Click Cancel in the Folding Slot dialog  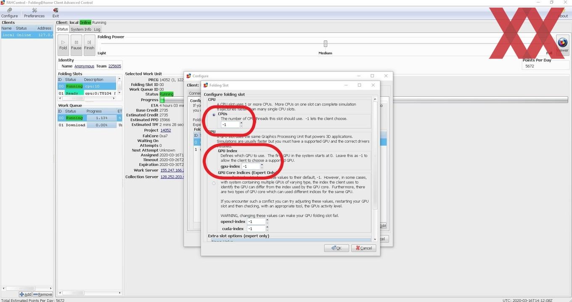[x=364, y=248]
